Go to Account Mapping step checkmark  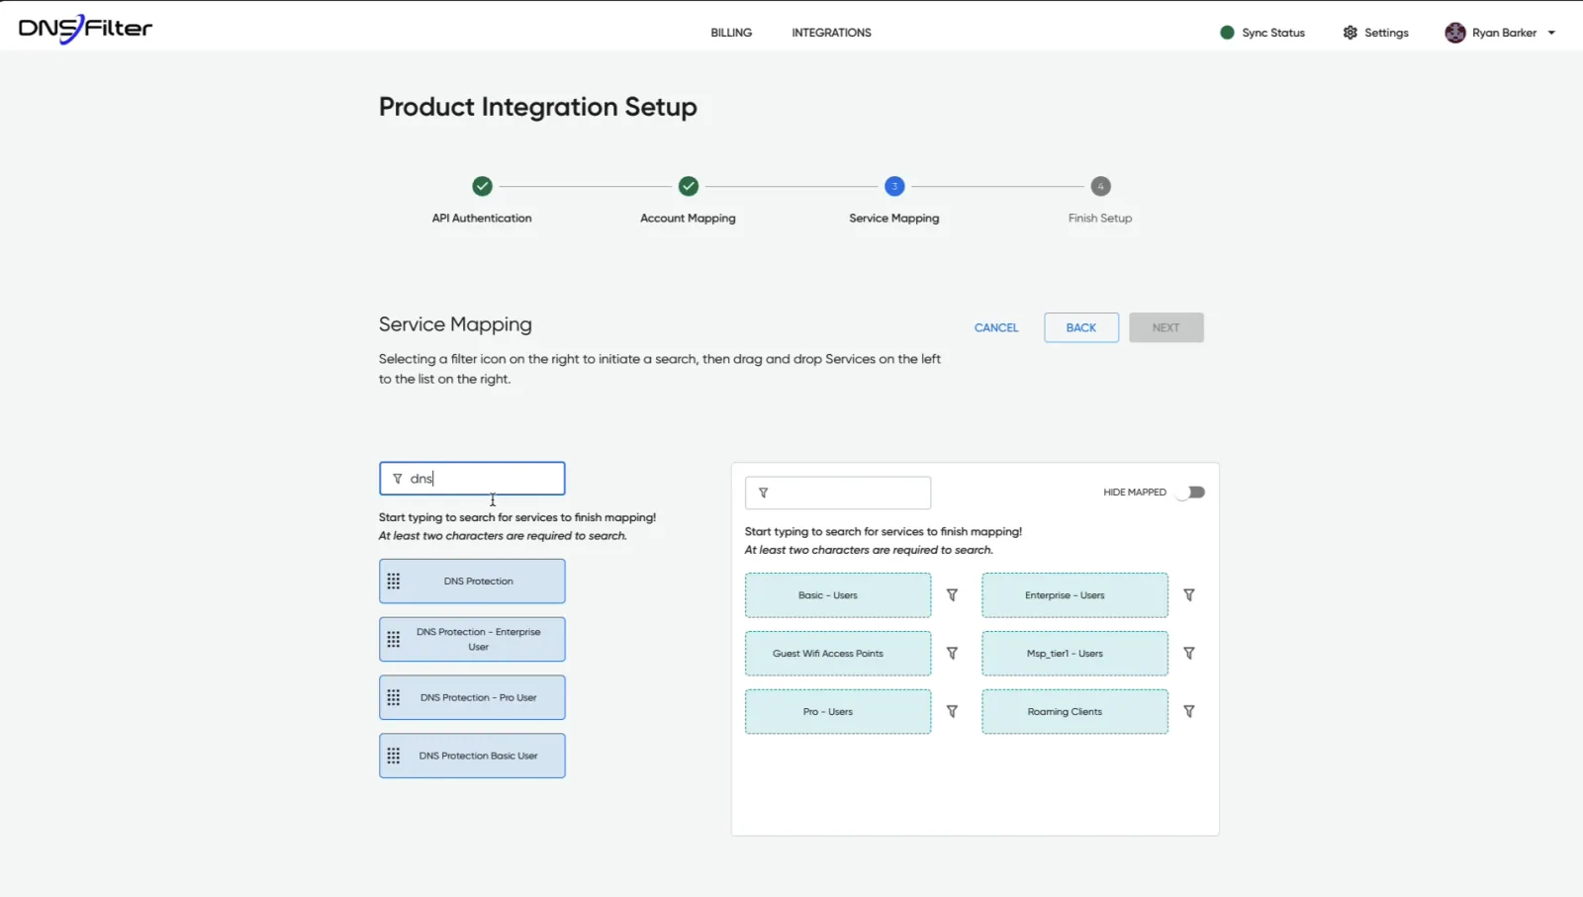(689, 186)
